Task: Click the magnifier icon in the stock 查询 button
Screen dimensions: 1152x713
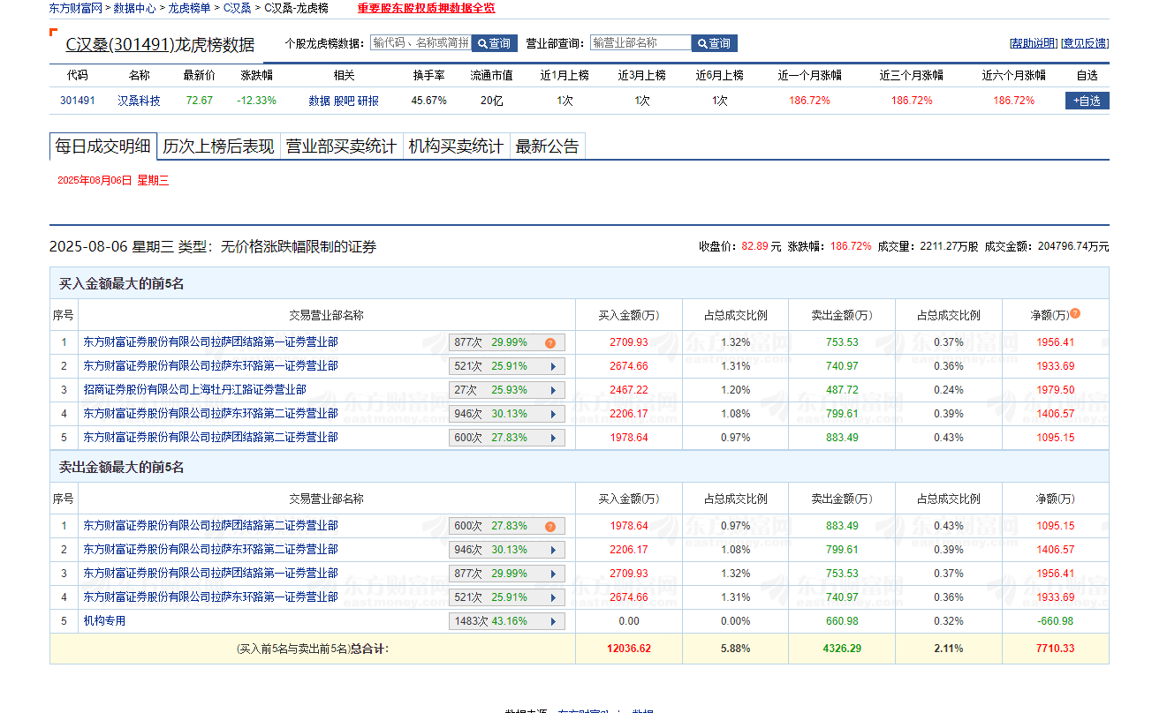Action: pos(482,43)
